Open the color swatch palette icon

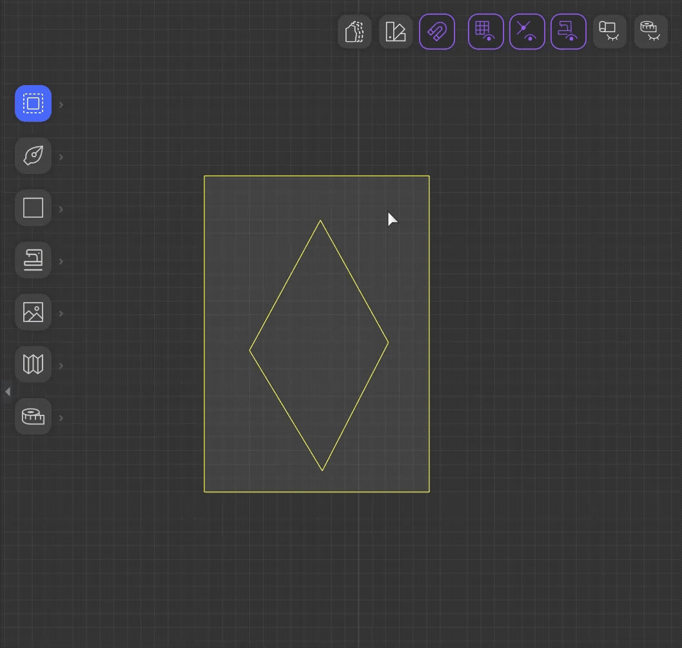(x=396, y=32)
